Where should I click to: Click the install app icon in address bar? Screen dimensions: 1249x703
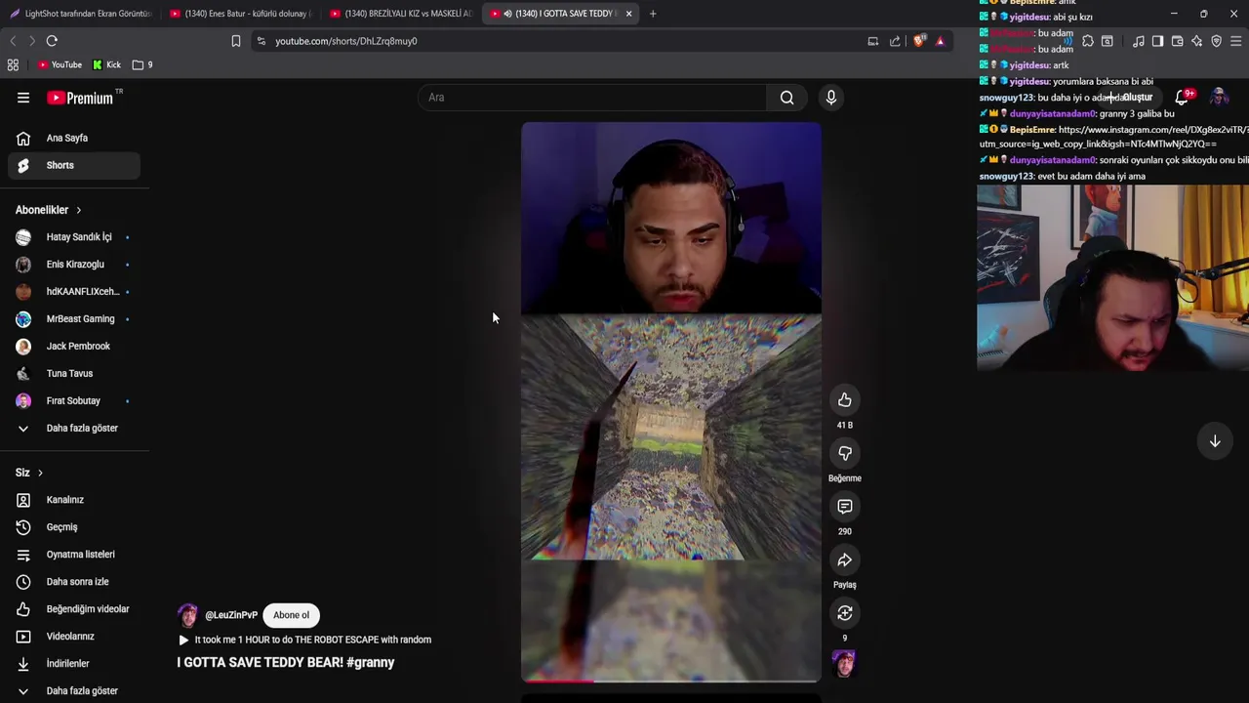coord(873,41)
